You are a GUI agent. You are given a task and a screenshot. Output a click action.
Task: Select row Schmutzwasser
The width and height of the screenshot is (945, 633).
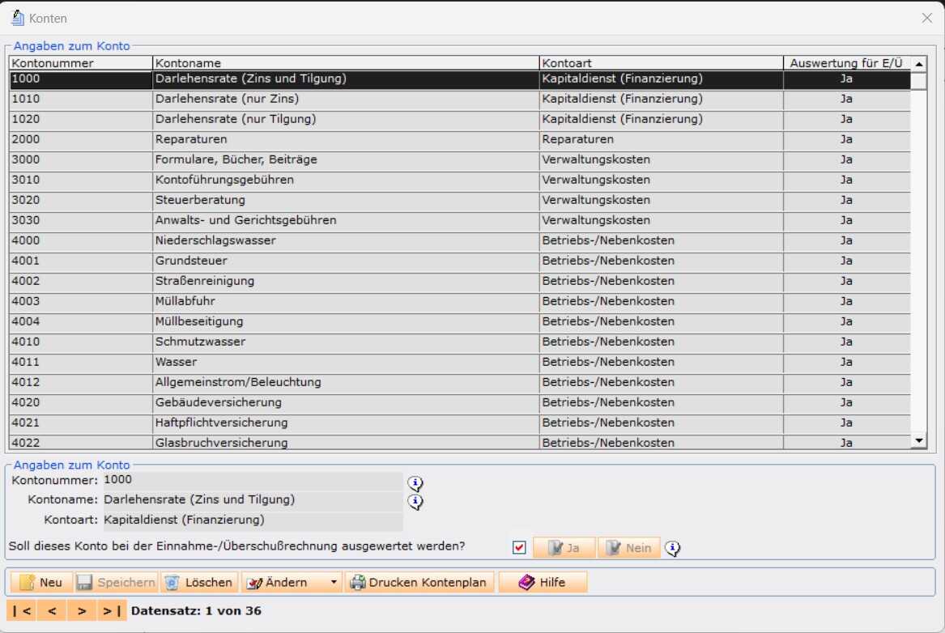click(460, 342)
